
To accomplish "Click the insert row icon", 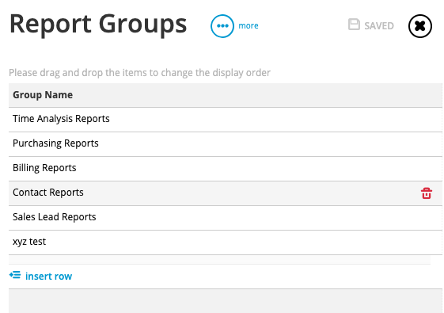I will pyautogui.click(x=15, y=275).
